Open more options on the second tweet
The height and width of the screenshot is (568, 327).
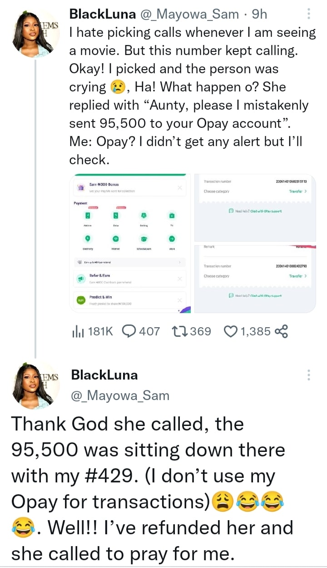tap(309, 375)
